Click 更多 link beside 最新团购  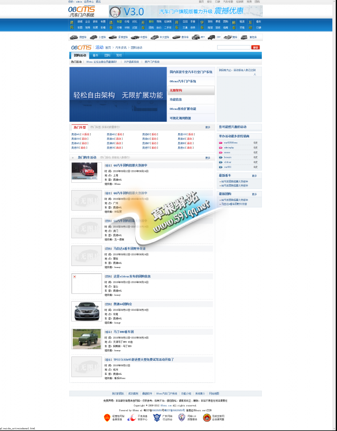coord(254,194)
